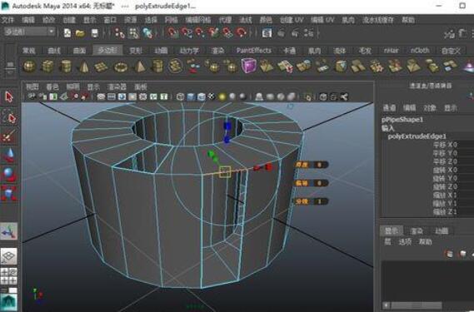Select the arrow Select tool in toolbox
The image size is (474, 312).
9,97
